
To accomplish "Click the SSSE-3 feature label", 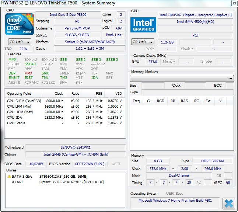I will pyautogui.click(x=112, y=60).
